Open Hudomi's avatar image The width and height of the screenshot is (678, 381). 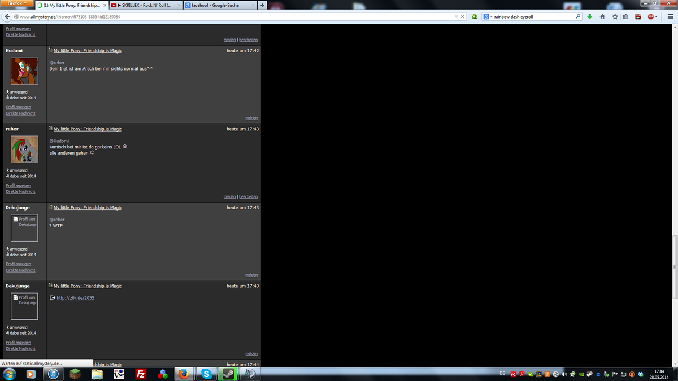pos(24,71)
